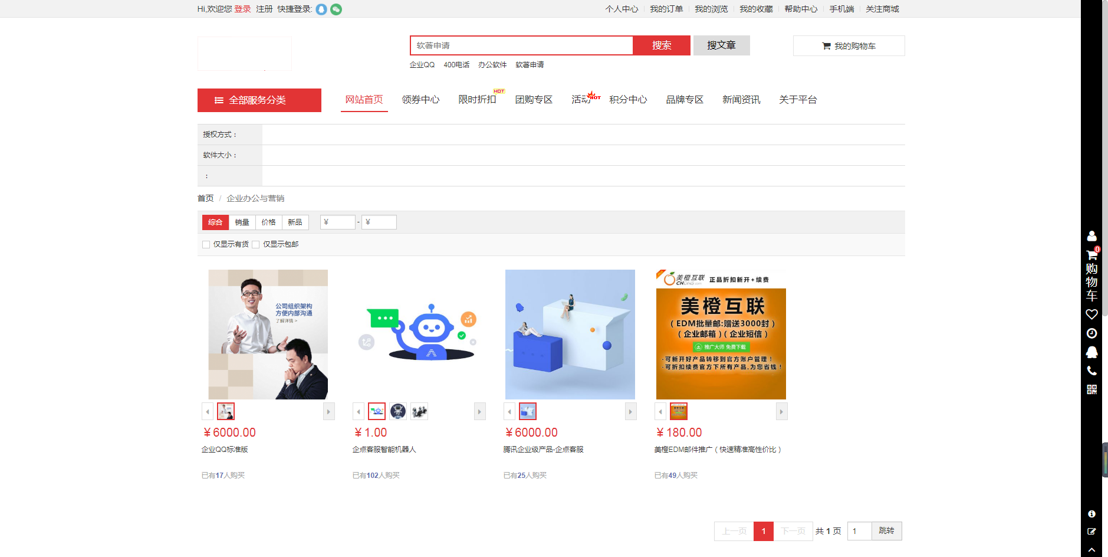Select second small thumbnail of robot product
The image size is (1108, 557).
coord(398,411)
